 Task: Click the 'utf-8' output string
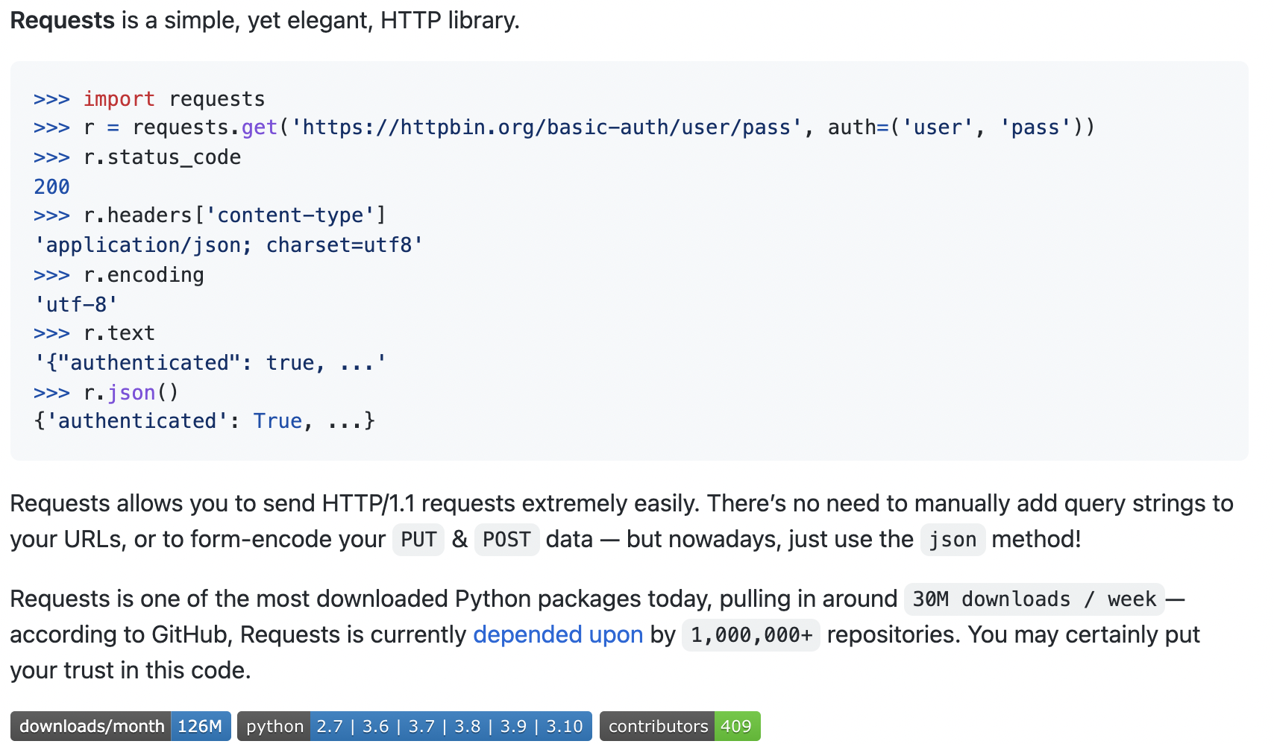76,304
